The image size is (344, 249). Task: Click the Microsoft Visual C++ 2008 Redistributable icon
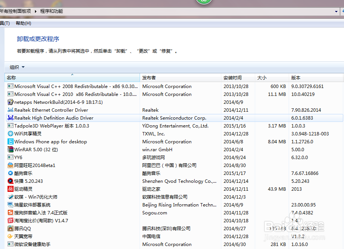[x=10, y=86]
